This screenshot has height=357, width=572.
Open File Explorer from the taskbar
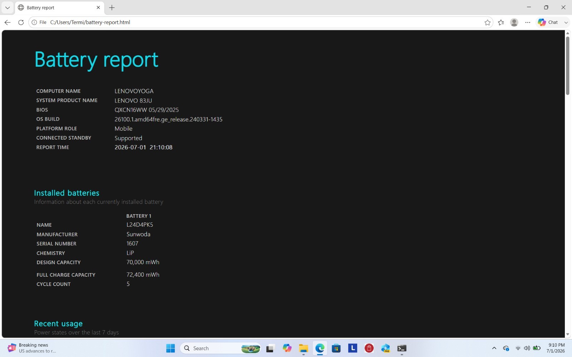pos(304,348)
